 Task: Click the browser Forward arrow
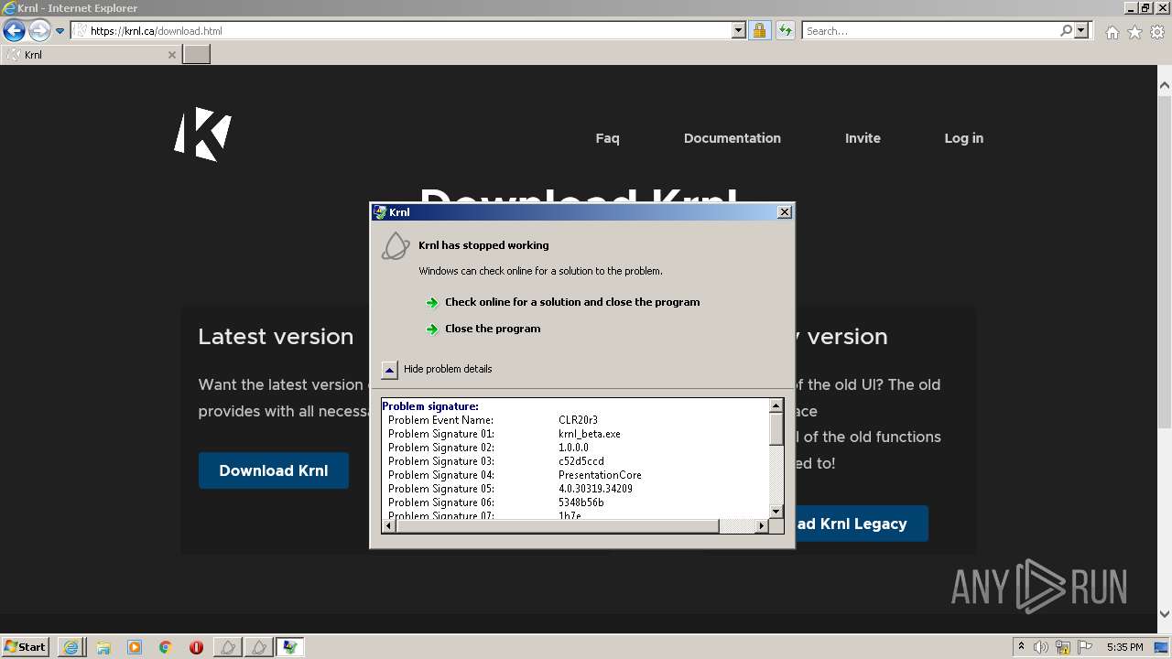point(39,31)
